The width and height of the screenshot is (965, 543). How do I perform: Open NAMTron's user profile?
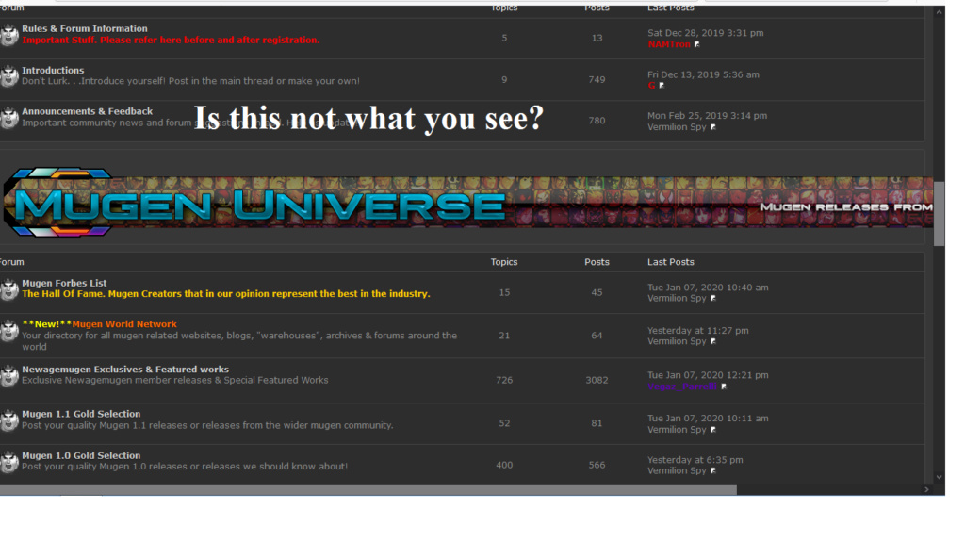point(669,44)
